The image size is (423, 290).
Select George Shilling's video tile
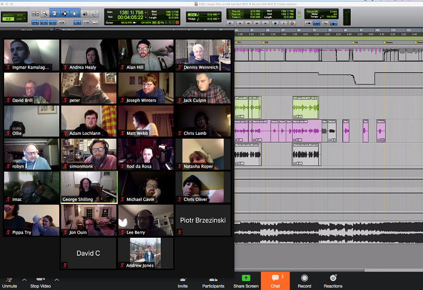pyautogui.click(x=89, y=187)
